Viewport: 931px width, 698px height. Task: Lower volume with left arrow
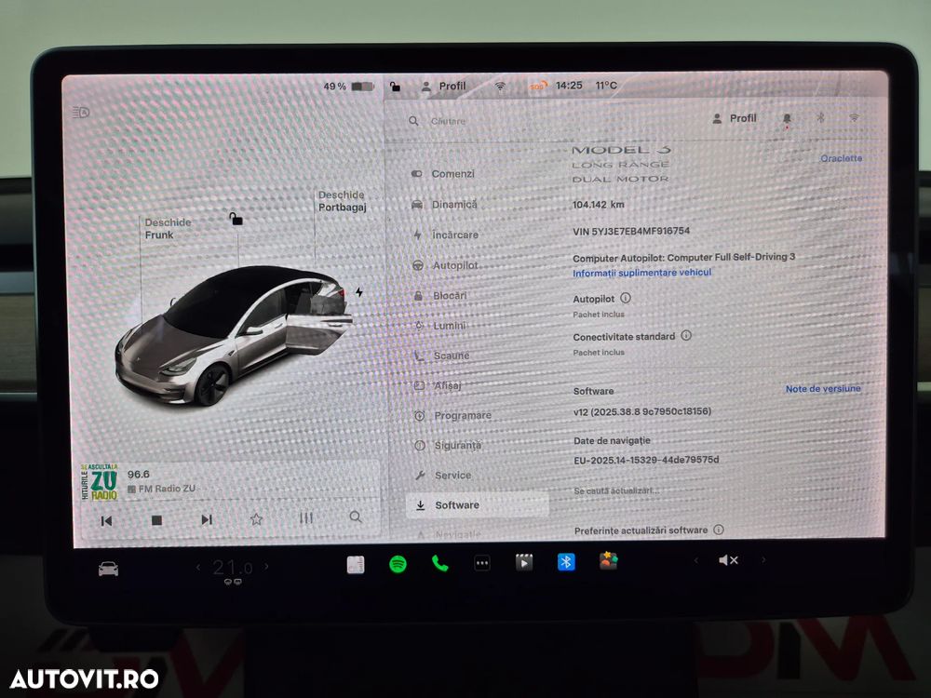[x=695, y=559]
